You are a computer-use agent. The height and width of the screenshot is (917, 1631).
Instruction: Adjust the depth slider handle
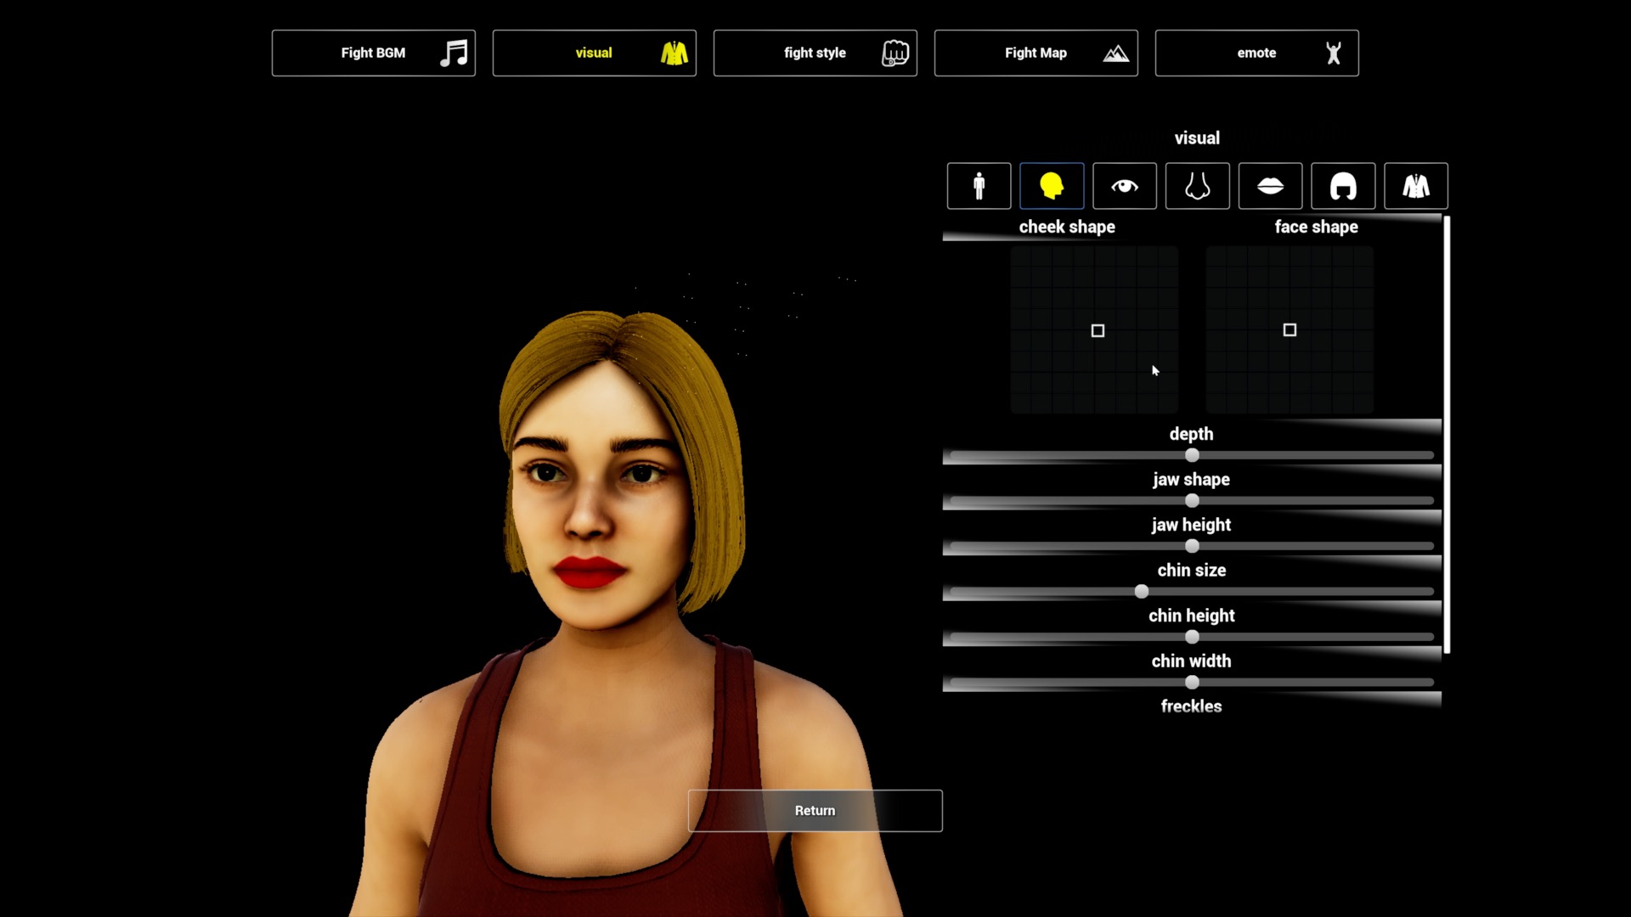pos(1192,456)
